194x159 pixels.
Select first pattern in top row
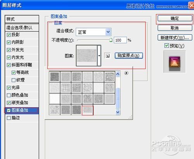55,77
